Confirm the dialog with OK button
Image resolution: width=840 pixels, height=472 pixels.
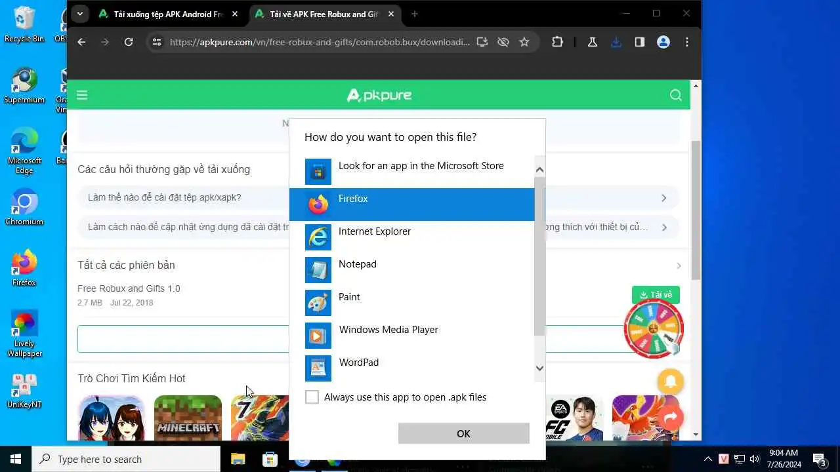(463, 433)
